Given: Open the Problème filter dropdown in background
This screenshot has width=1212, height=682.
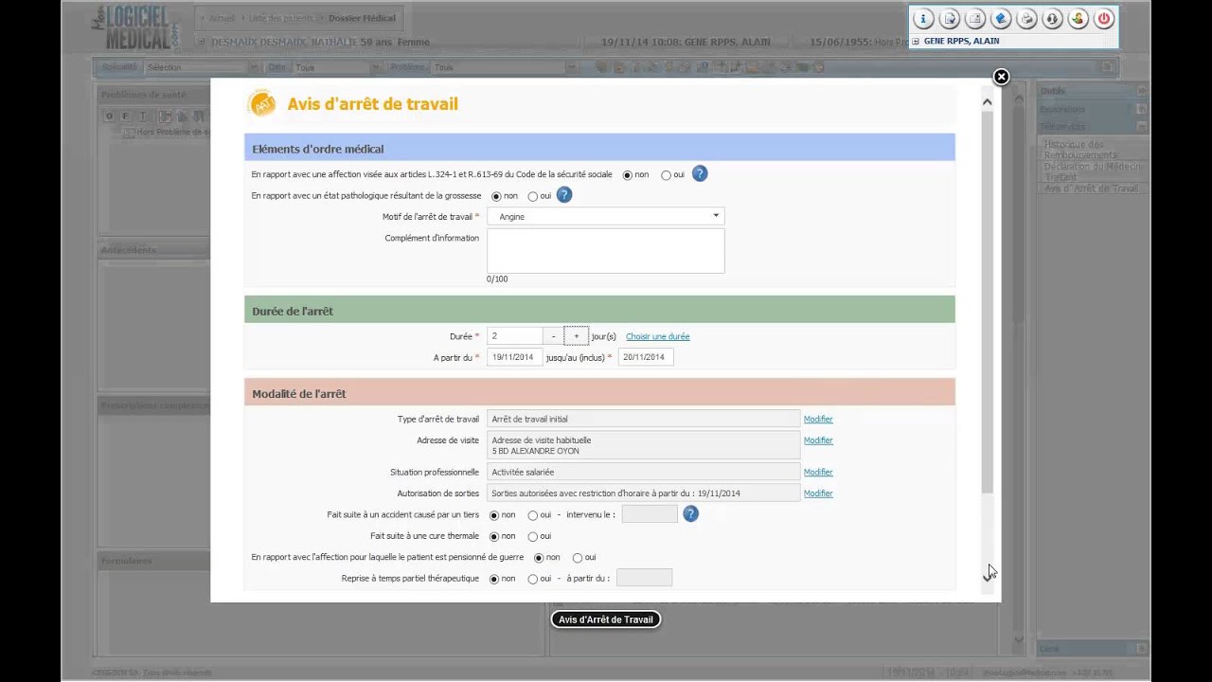Looking at the screenshot, I should [504, 67].
